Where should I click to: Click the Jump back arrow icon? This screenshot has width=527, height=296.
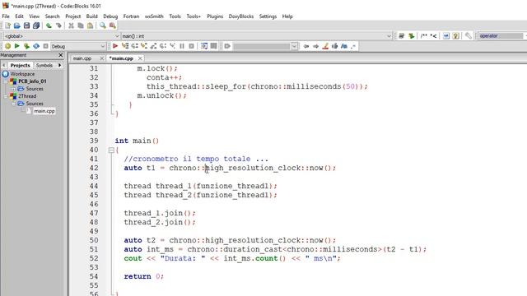pos(305,46)
